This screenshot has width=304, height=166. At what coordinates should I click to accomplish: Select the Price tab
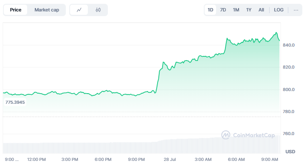pos(16,10)
